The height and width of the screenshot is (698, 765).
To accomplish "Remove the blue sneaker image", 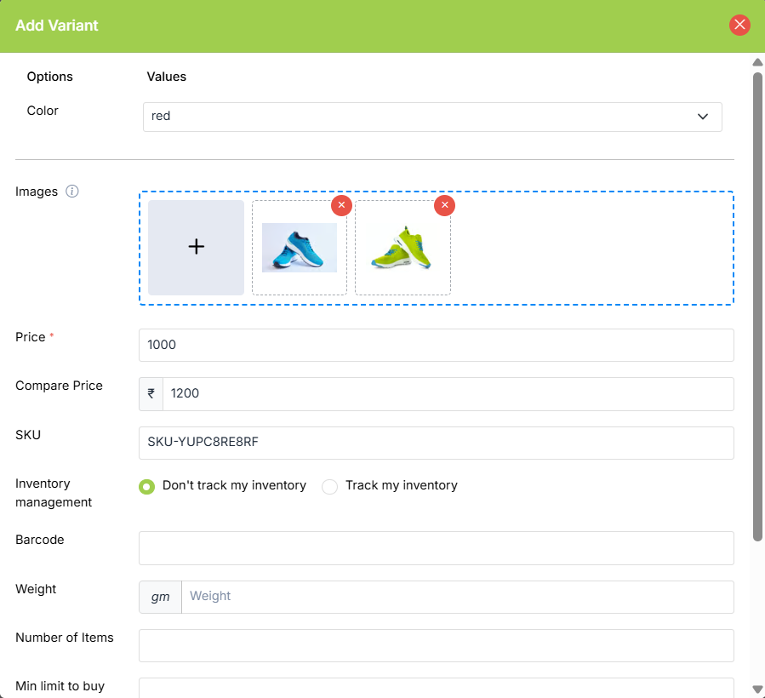I will (x=341, y=206).
